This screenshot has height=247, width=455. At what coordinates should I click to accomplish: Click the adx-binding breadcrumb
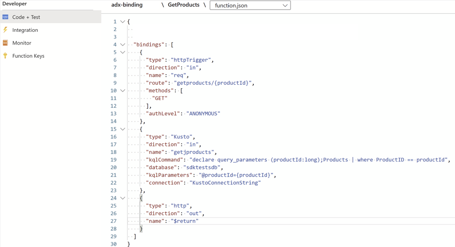[x=127, y=5]
